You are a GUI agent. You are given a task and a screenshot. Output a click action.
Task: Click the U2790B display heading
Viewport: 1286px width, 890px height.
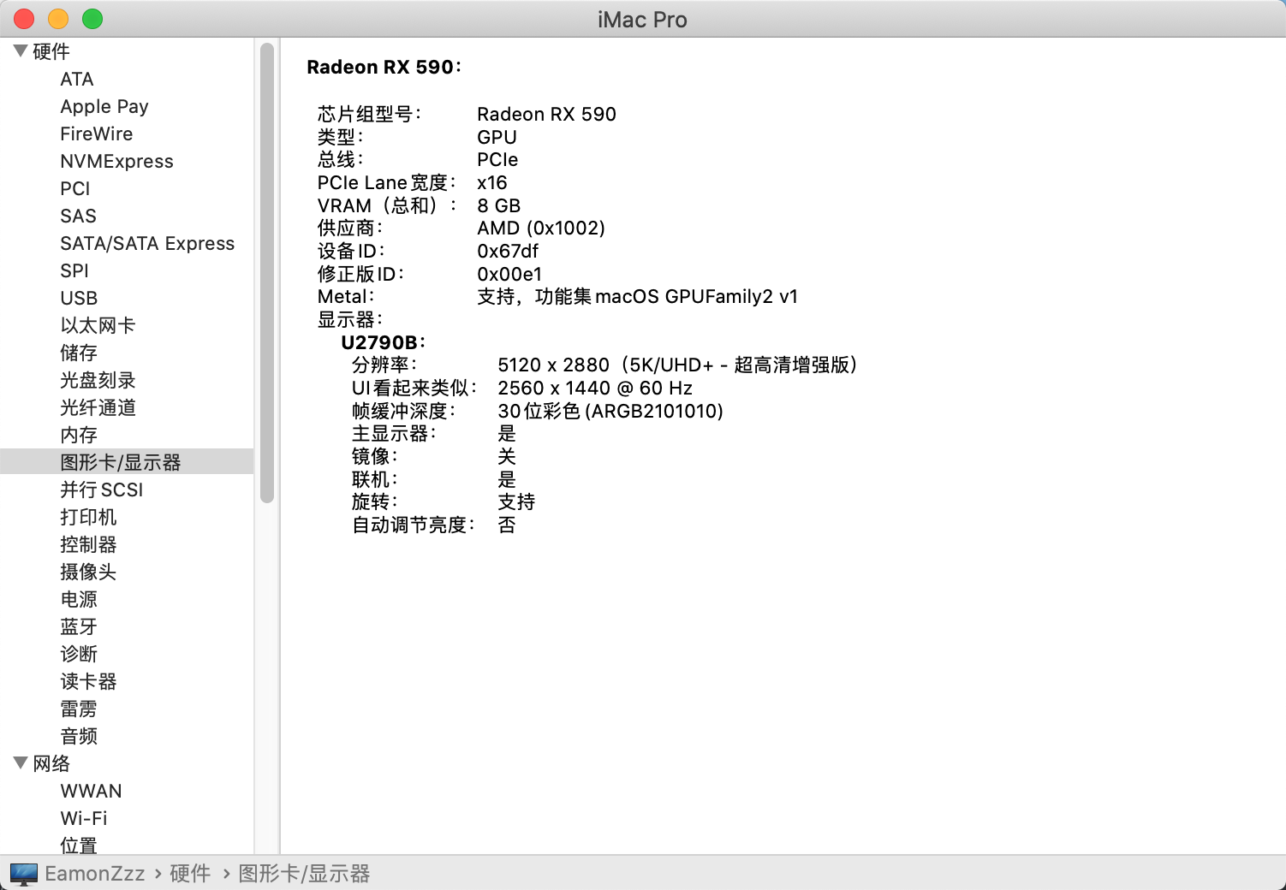(x=383, y=342)
